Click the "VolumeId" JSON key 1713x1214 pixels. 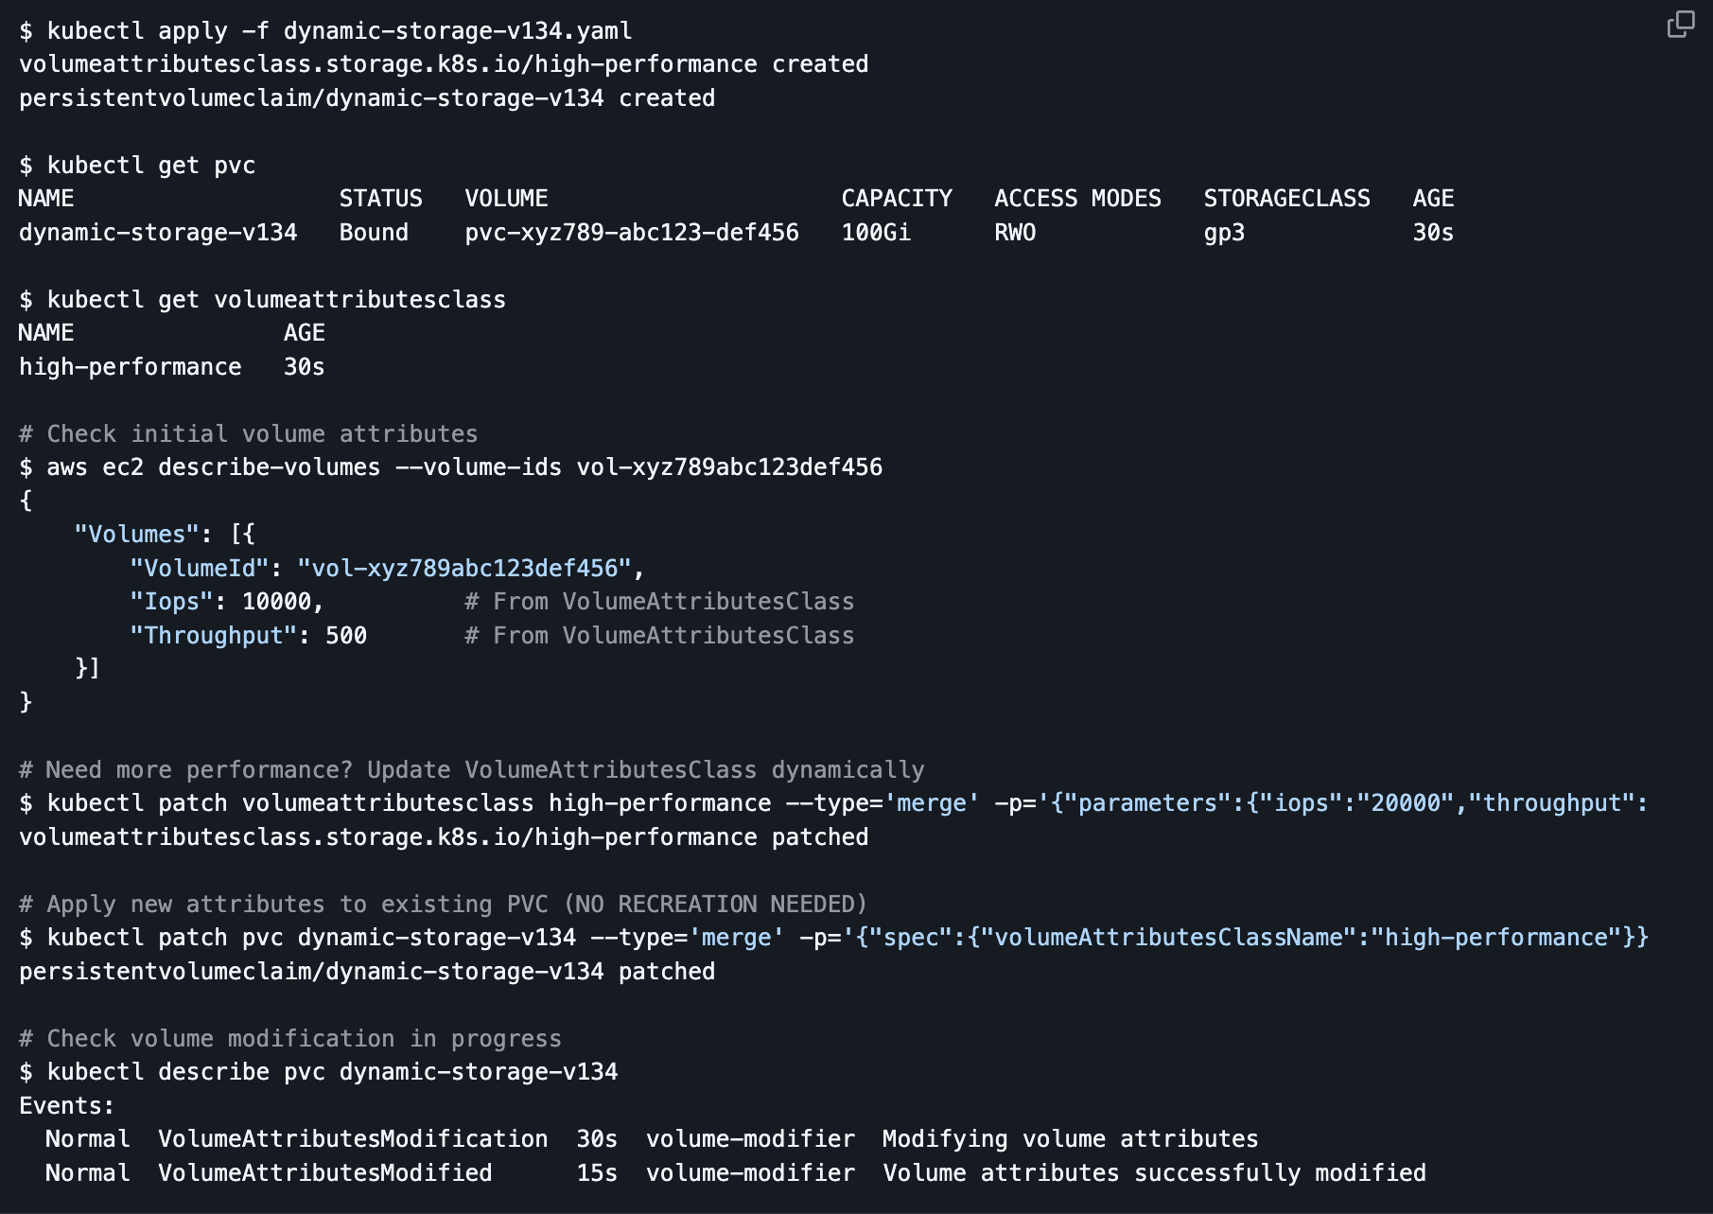(200, 569)
